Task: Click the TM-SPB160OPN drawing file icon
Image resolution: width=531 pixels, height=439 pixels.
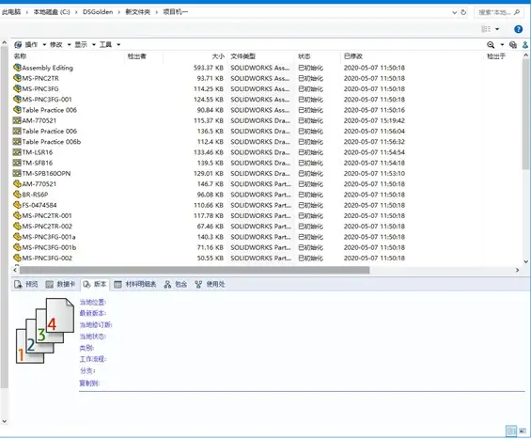Action: (x=17, y=173)
